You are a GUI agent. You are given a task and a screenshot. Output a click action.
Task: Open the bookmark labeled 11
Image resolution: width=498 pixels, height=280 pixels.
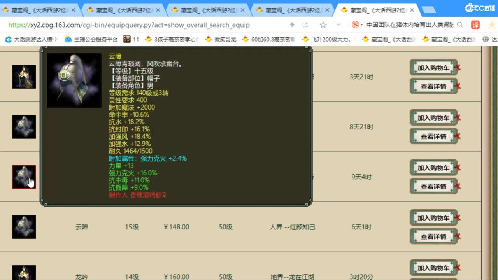(131, 39)
